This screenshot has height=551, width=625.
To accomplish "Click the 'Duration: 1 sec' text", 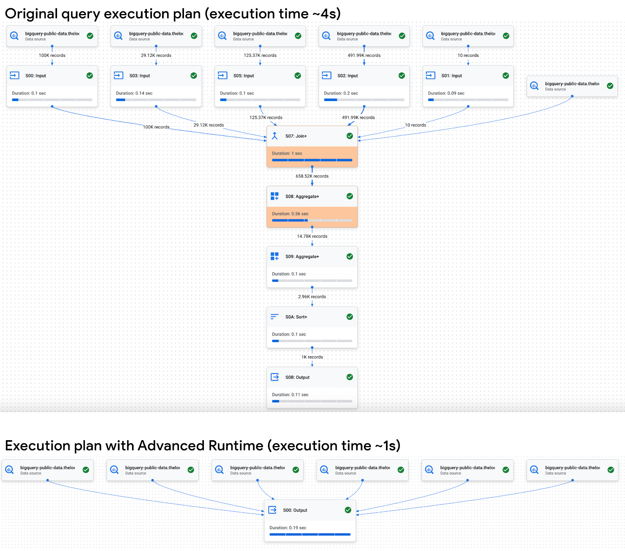I will pos(287,153).
